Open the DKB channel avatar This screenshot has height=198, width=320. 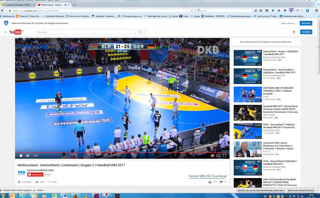click(22, 173)
